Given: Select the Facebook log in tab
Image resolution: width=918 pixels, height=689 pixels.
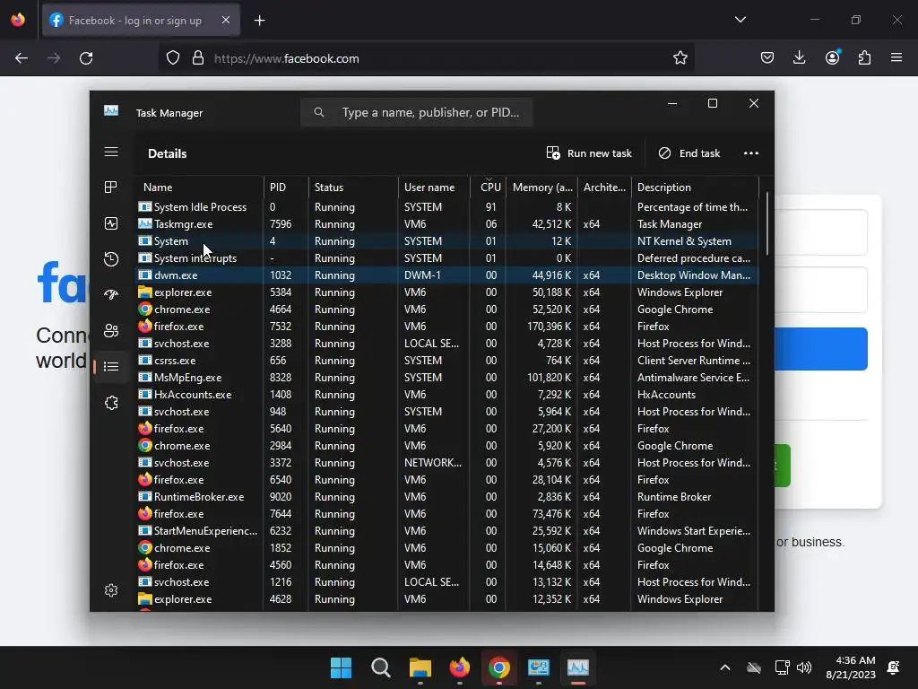Looking at the screenshot, I should [x=141, y=21].
